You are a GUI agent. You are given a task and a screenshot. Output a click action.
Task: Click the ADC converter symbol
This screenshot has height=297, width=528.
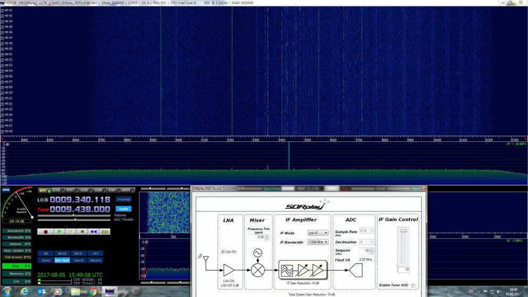[x=356, y=270]
